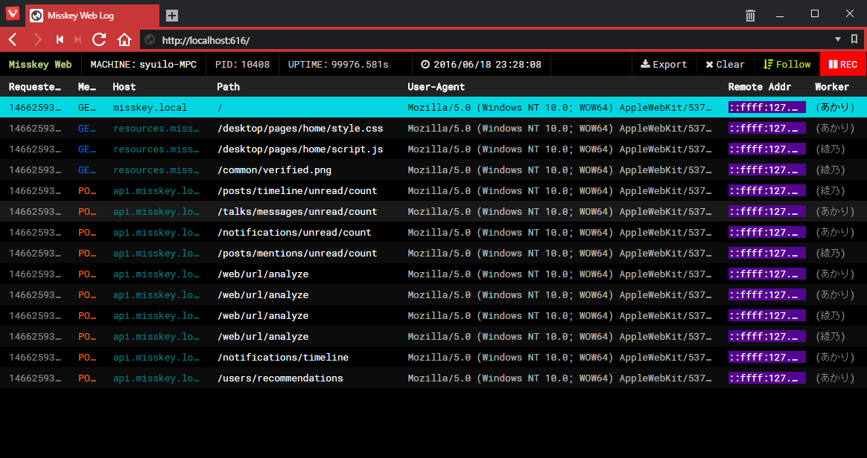Reload the page
867x458 pixels.
coord(99,39)
